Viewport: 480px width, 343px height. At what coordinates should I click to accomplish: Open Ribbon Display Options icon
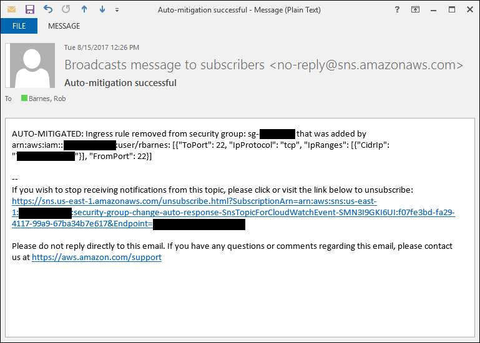coord(415,9)
